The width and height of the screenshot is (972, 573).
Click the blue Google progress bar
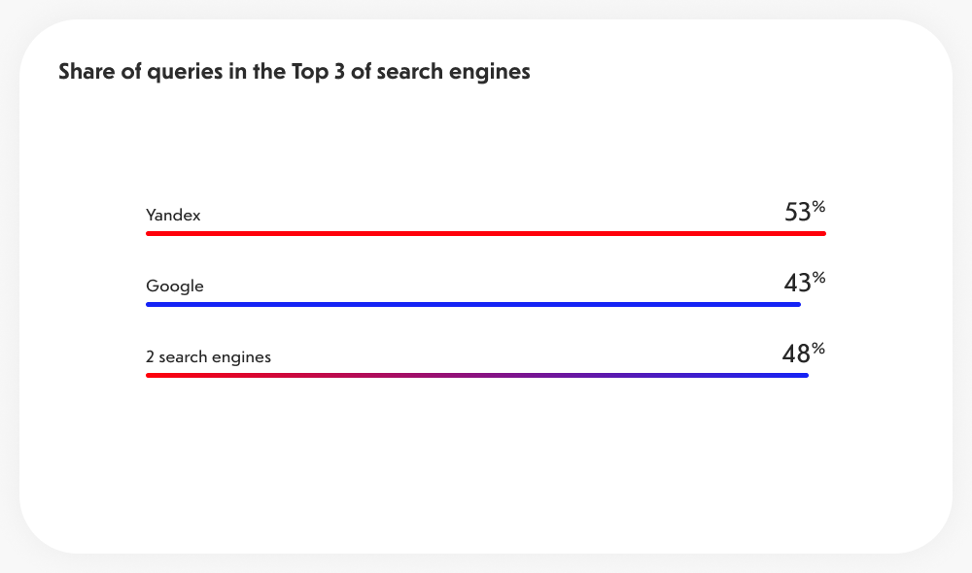[x=473, y=304]
